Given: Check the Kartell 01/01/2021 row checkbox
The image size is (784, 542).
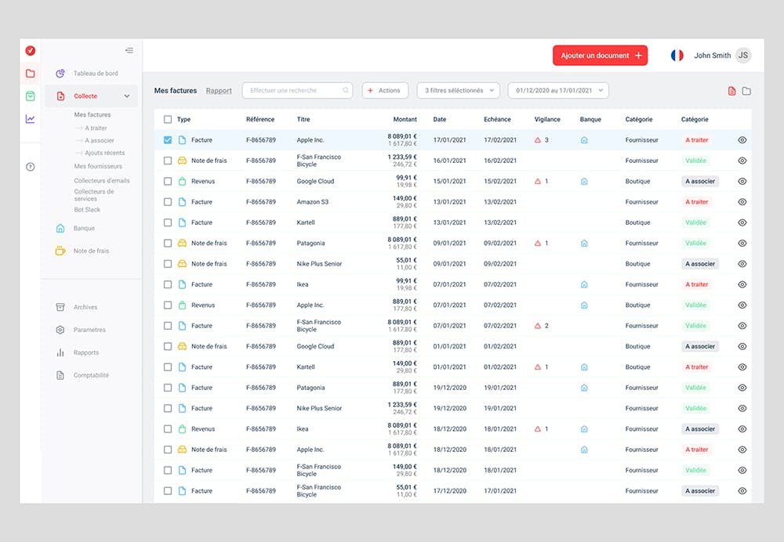Looking at the screenshot, I should click(x=168, y=367).
